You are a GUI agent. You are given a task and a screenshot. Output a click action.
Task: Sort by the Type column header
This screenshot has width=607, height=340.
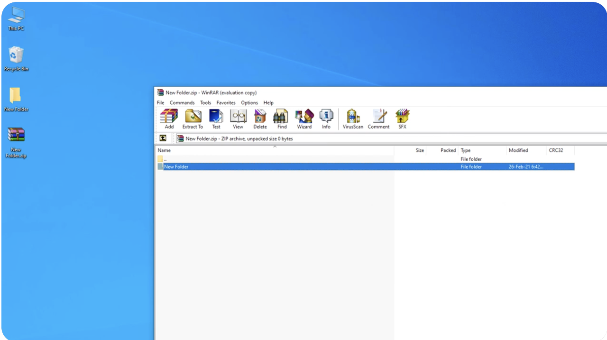(x=482, y=150)
